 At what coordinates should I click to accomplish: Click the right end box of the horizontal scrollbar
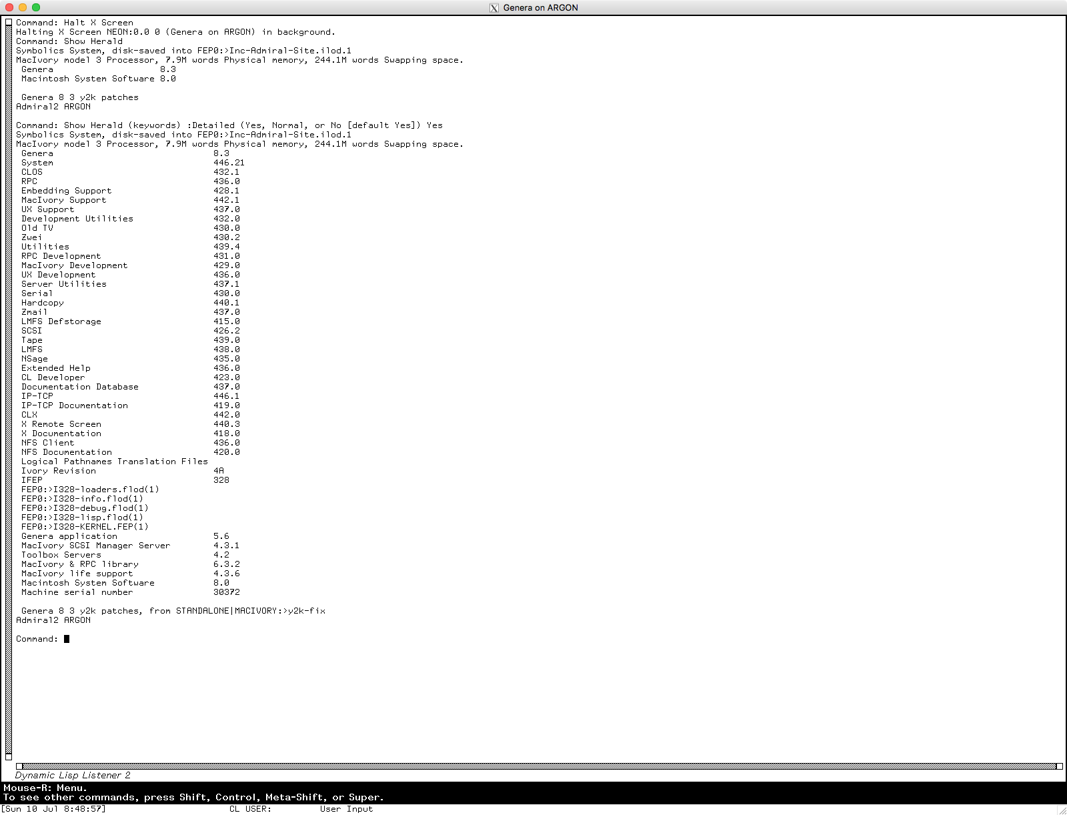point(1060,766)
